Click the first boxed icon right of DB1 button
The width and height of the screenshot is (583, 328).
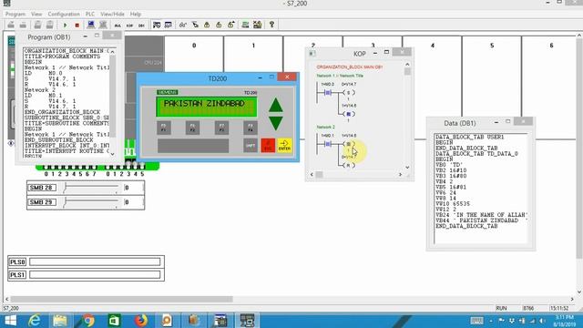pos(157,25)
